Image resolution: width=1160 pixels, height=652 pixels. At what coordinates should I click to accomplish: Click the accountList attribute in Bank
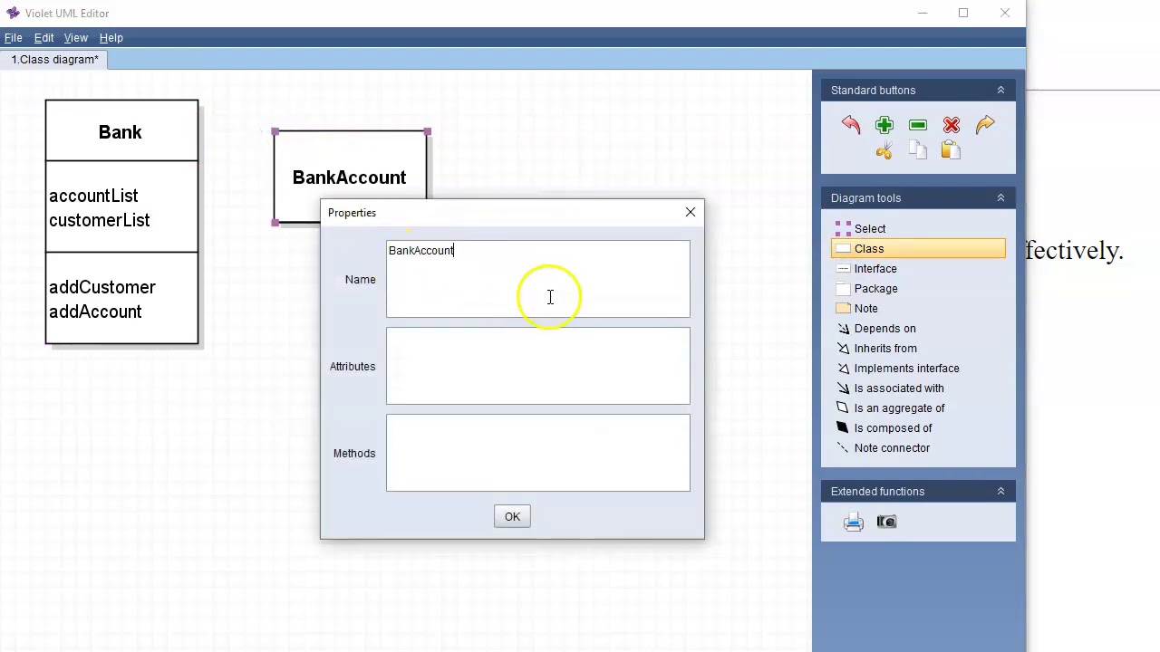pyautogui.click(x=93, y=196)
